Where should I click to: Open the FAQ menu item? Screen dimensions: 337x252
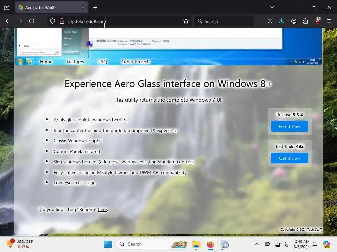click(x=103, y=62)
